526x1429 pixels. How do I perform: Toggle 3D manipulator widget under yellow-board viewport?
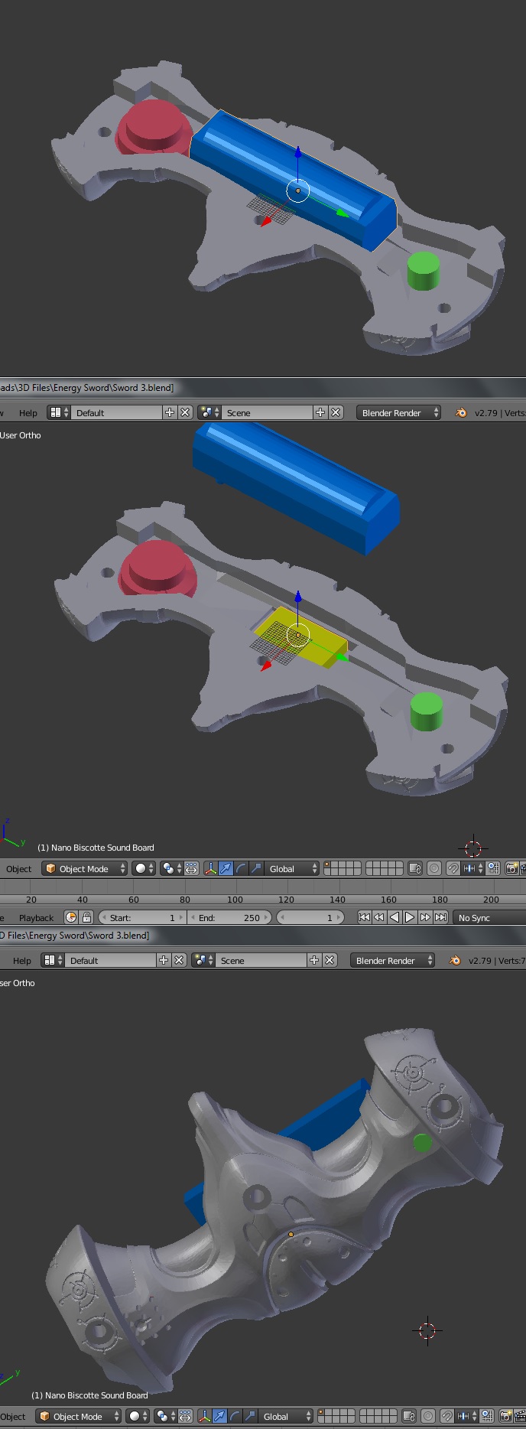click(x=210, y=868)
